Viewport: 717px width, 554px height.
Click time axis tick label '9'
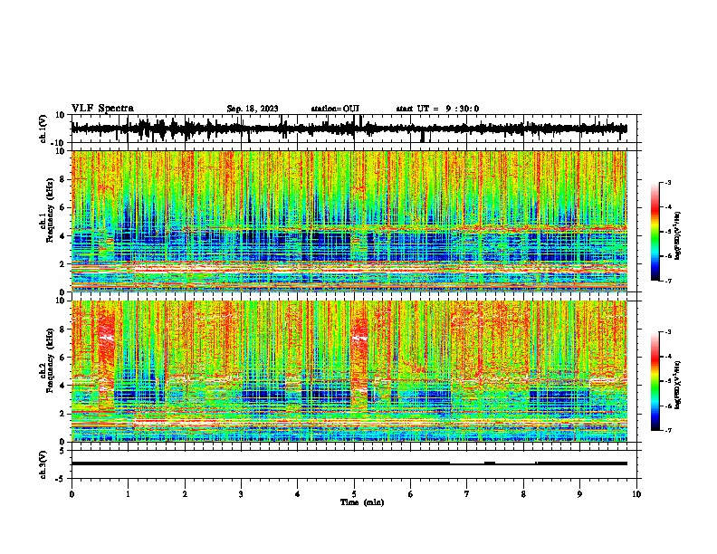click(579, 494)
